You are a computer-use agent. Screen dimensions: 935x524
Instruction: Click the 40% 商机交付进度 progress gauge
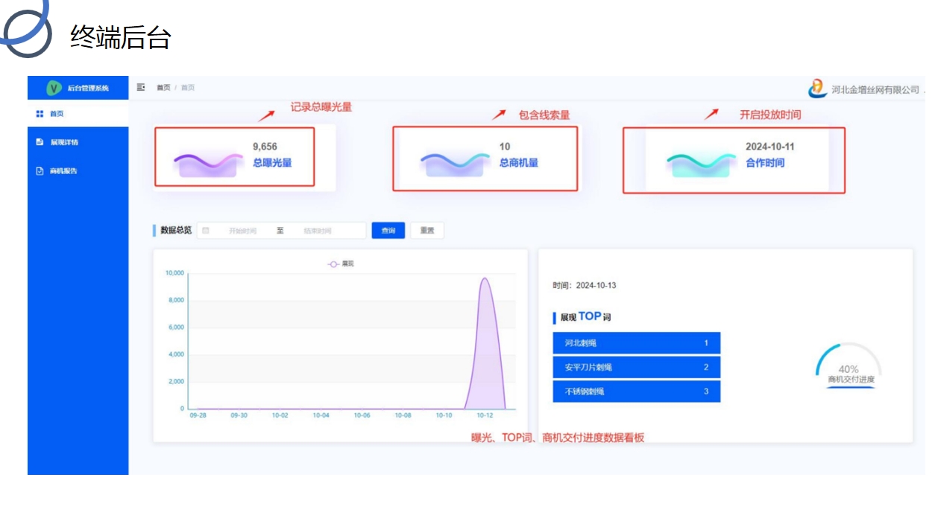pyautogui.click(x=849, y=366)
